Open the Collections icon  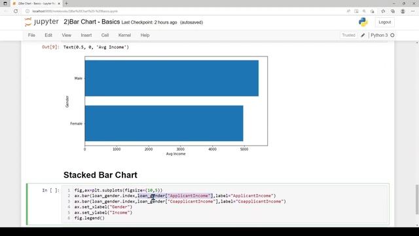pyautogui.click(x=393, y=11)
